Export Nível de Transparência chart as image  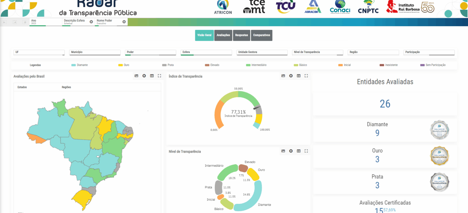283,151
